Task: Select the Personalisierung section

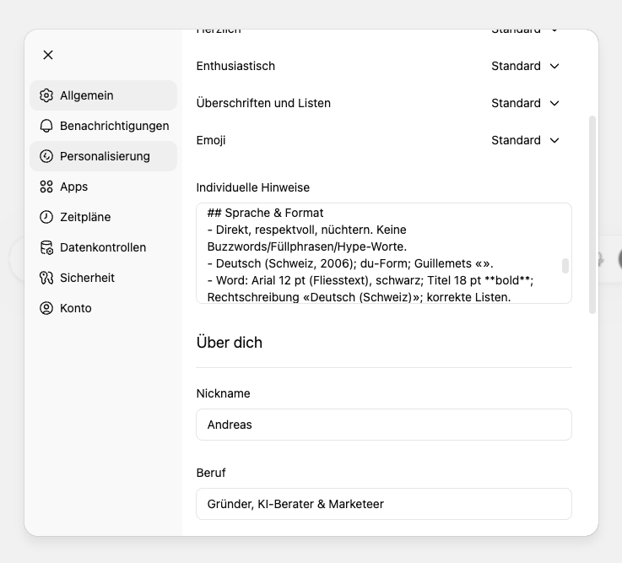Action: [103, 156]
